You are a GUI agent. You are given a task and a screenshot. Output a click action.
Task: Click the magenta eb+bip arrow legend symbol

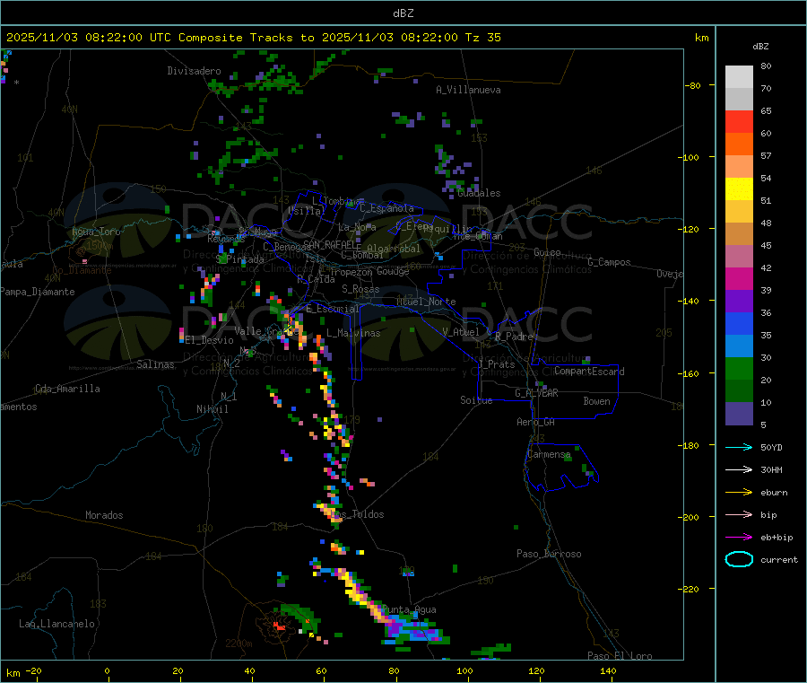[739, 538]
